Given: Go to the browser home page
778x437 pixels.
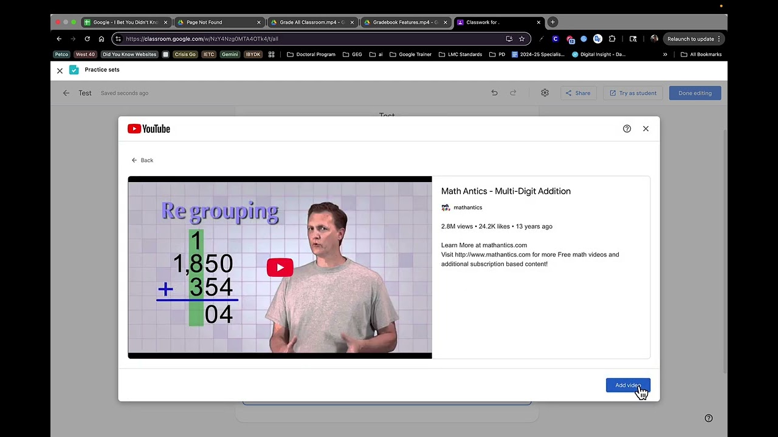Looking at the screenshot, I should point(101,39).
